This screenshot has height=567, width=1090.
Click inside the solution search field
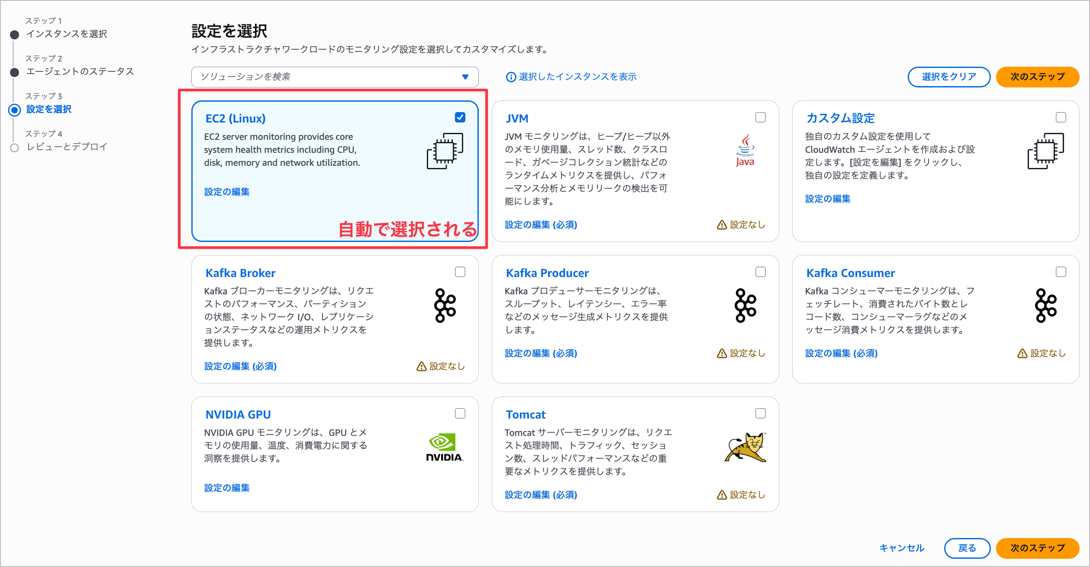303,77
